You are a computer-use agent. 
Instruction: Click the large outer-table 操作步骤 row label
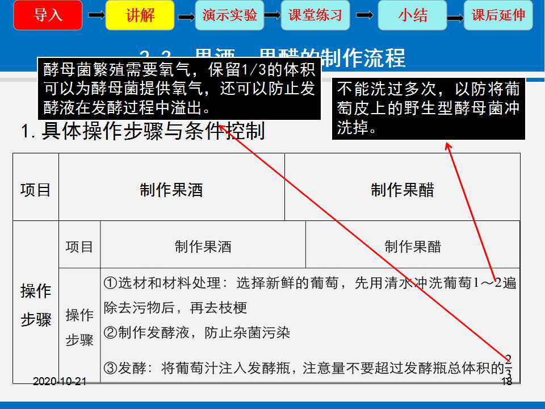[36, 302]
